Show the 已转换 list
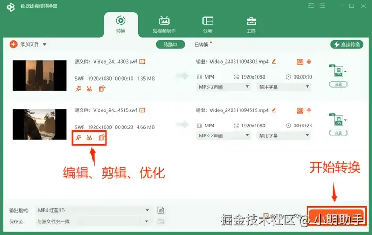 201,45
